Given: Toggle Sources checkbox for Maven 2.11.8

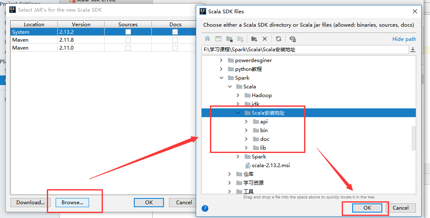Looking at the screenshot, I should point(128,40).
